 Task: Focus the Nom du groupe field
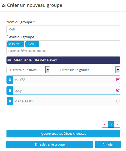[63, 29]
